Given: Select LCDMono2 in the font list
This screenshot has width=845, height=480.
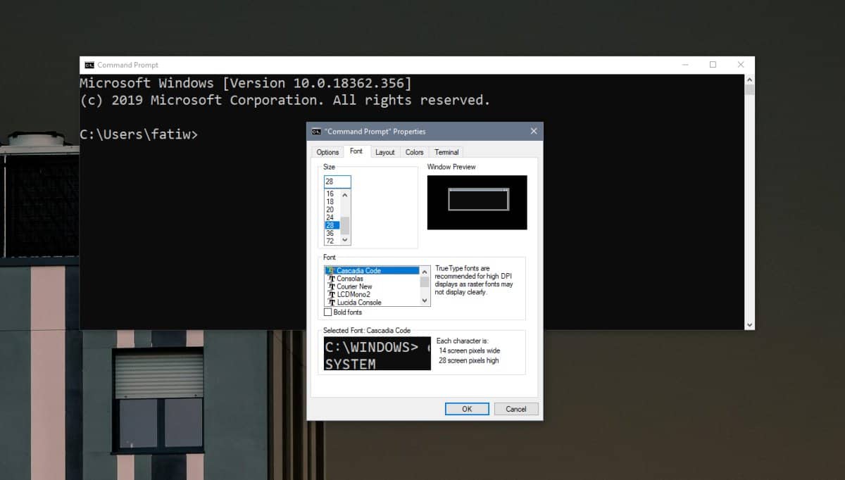Looking at the screenshot, I should (373, 294).
